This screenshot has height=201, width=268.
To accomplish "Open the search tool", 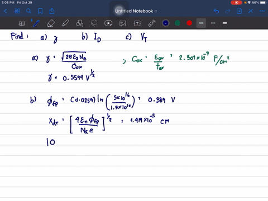I will [x=28, y=11].
